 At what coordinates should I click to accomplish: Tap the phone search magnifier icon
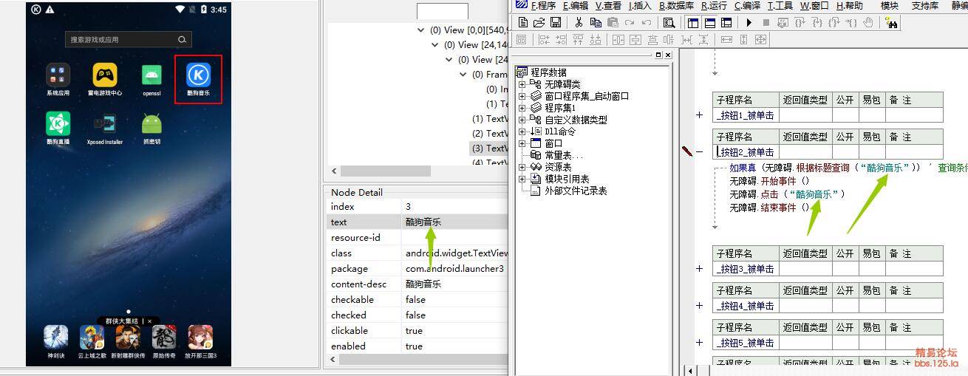tap(182, 39)
